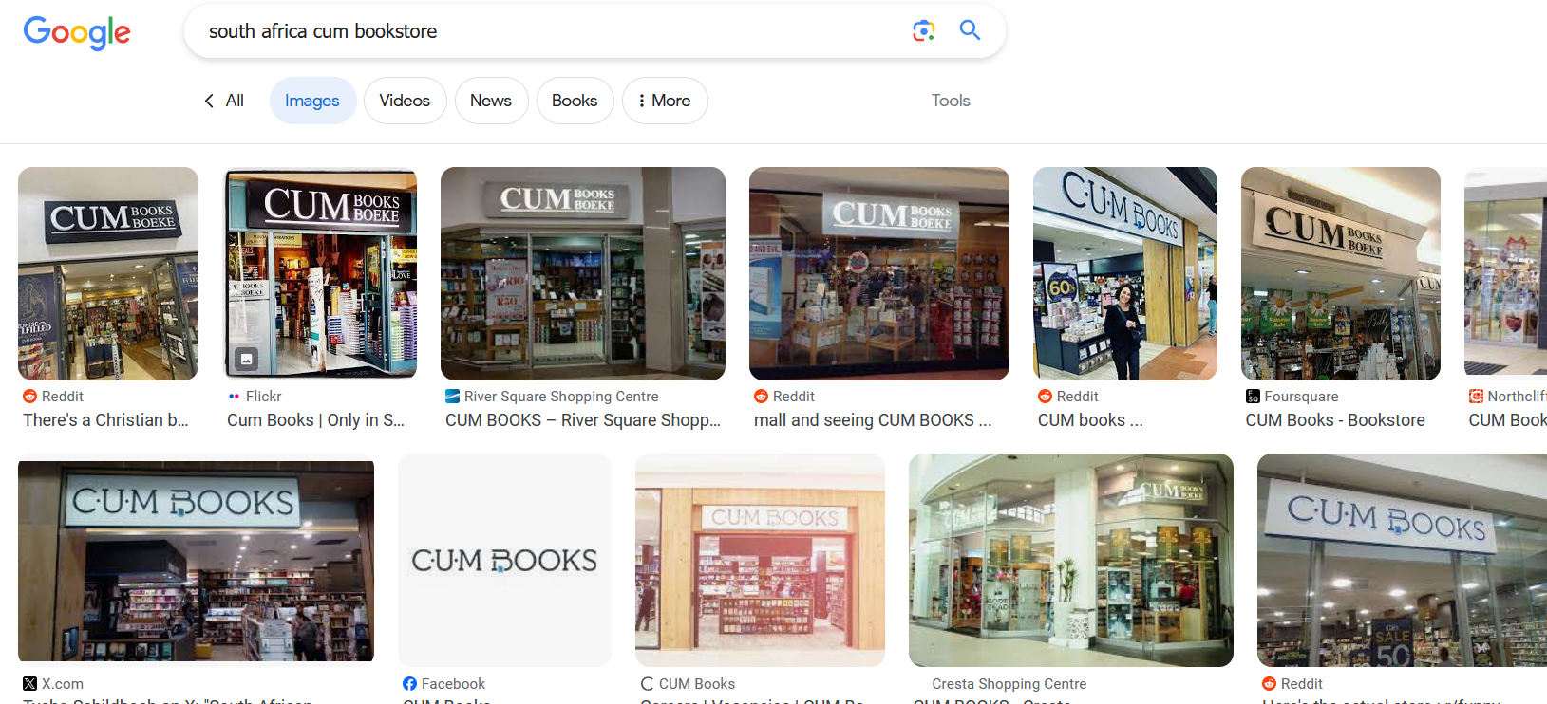Click the Flickr image badge icon overlay
This screenshot has width=1547, height=704.
247,359
